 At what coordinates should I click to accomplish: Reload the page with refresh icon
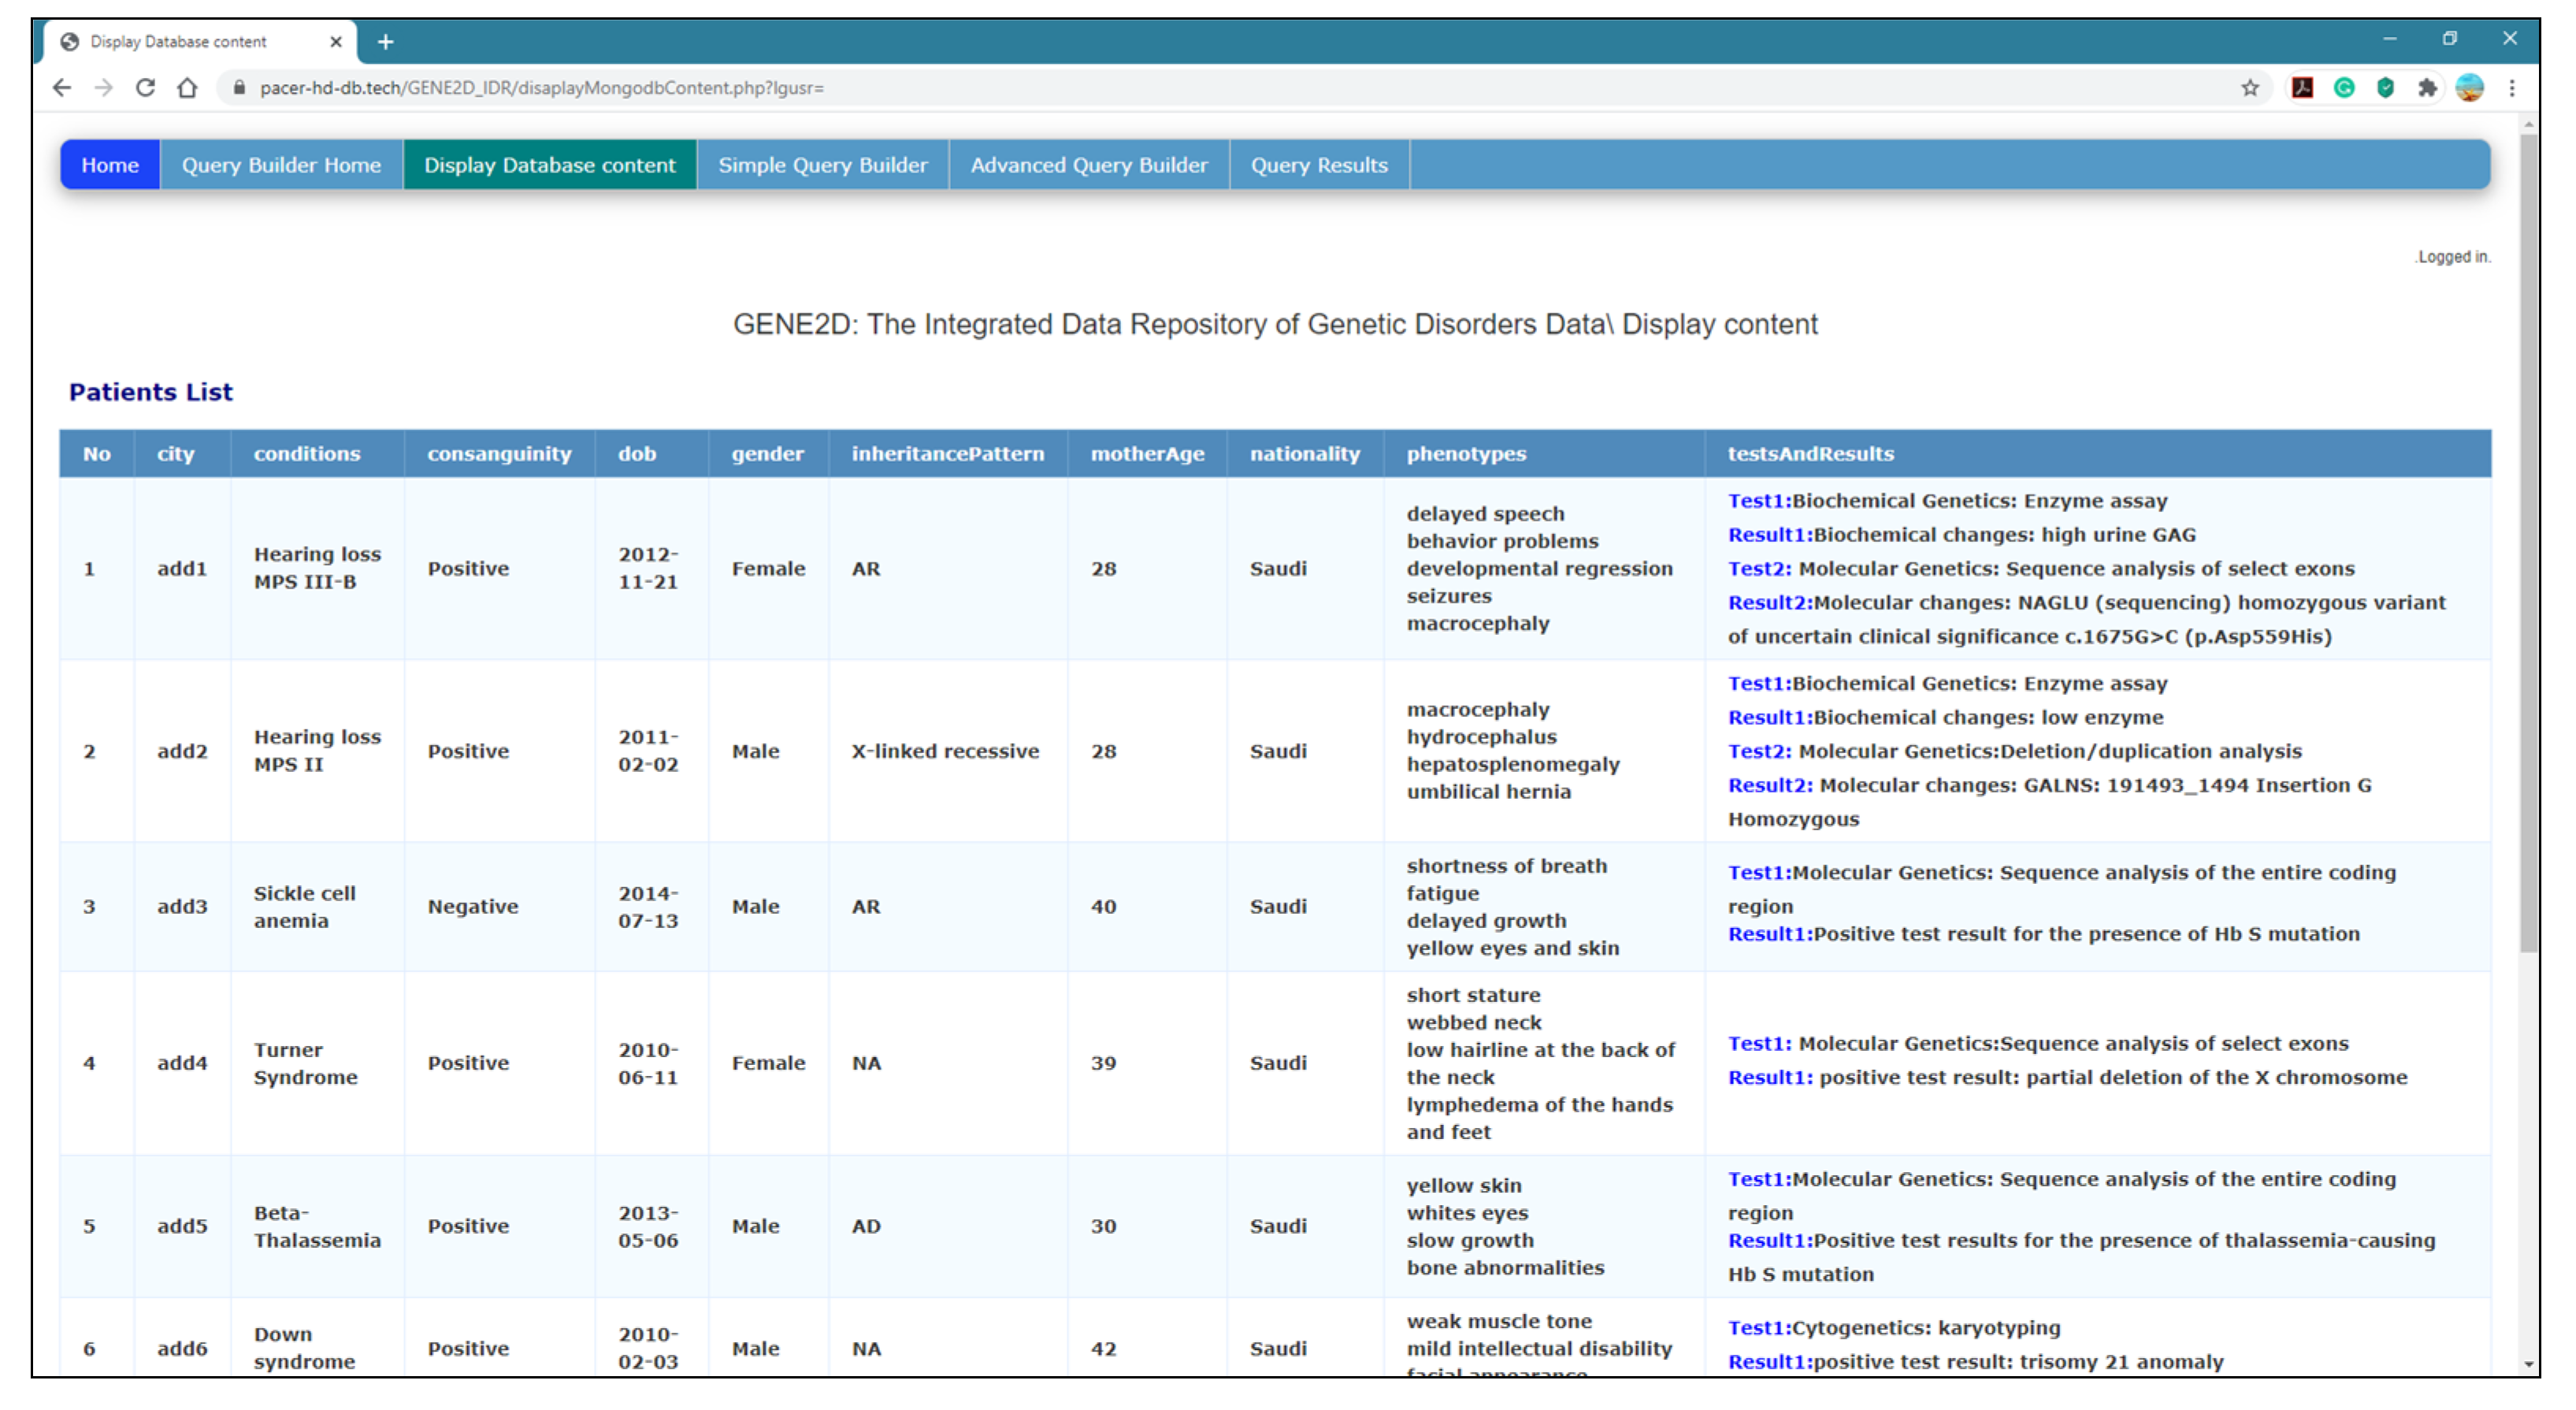(145, 88)
